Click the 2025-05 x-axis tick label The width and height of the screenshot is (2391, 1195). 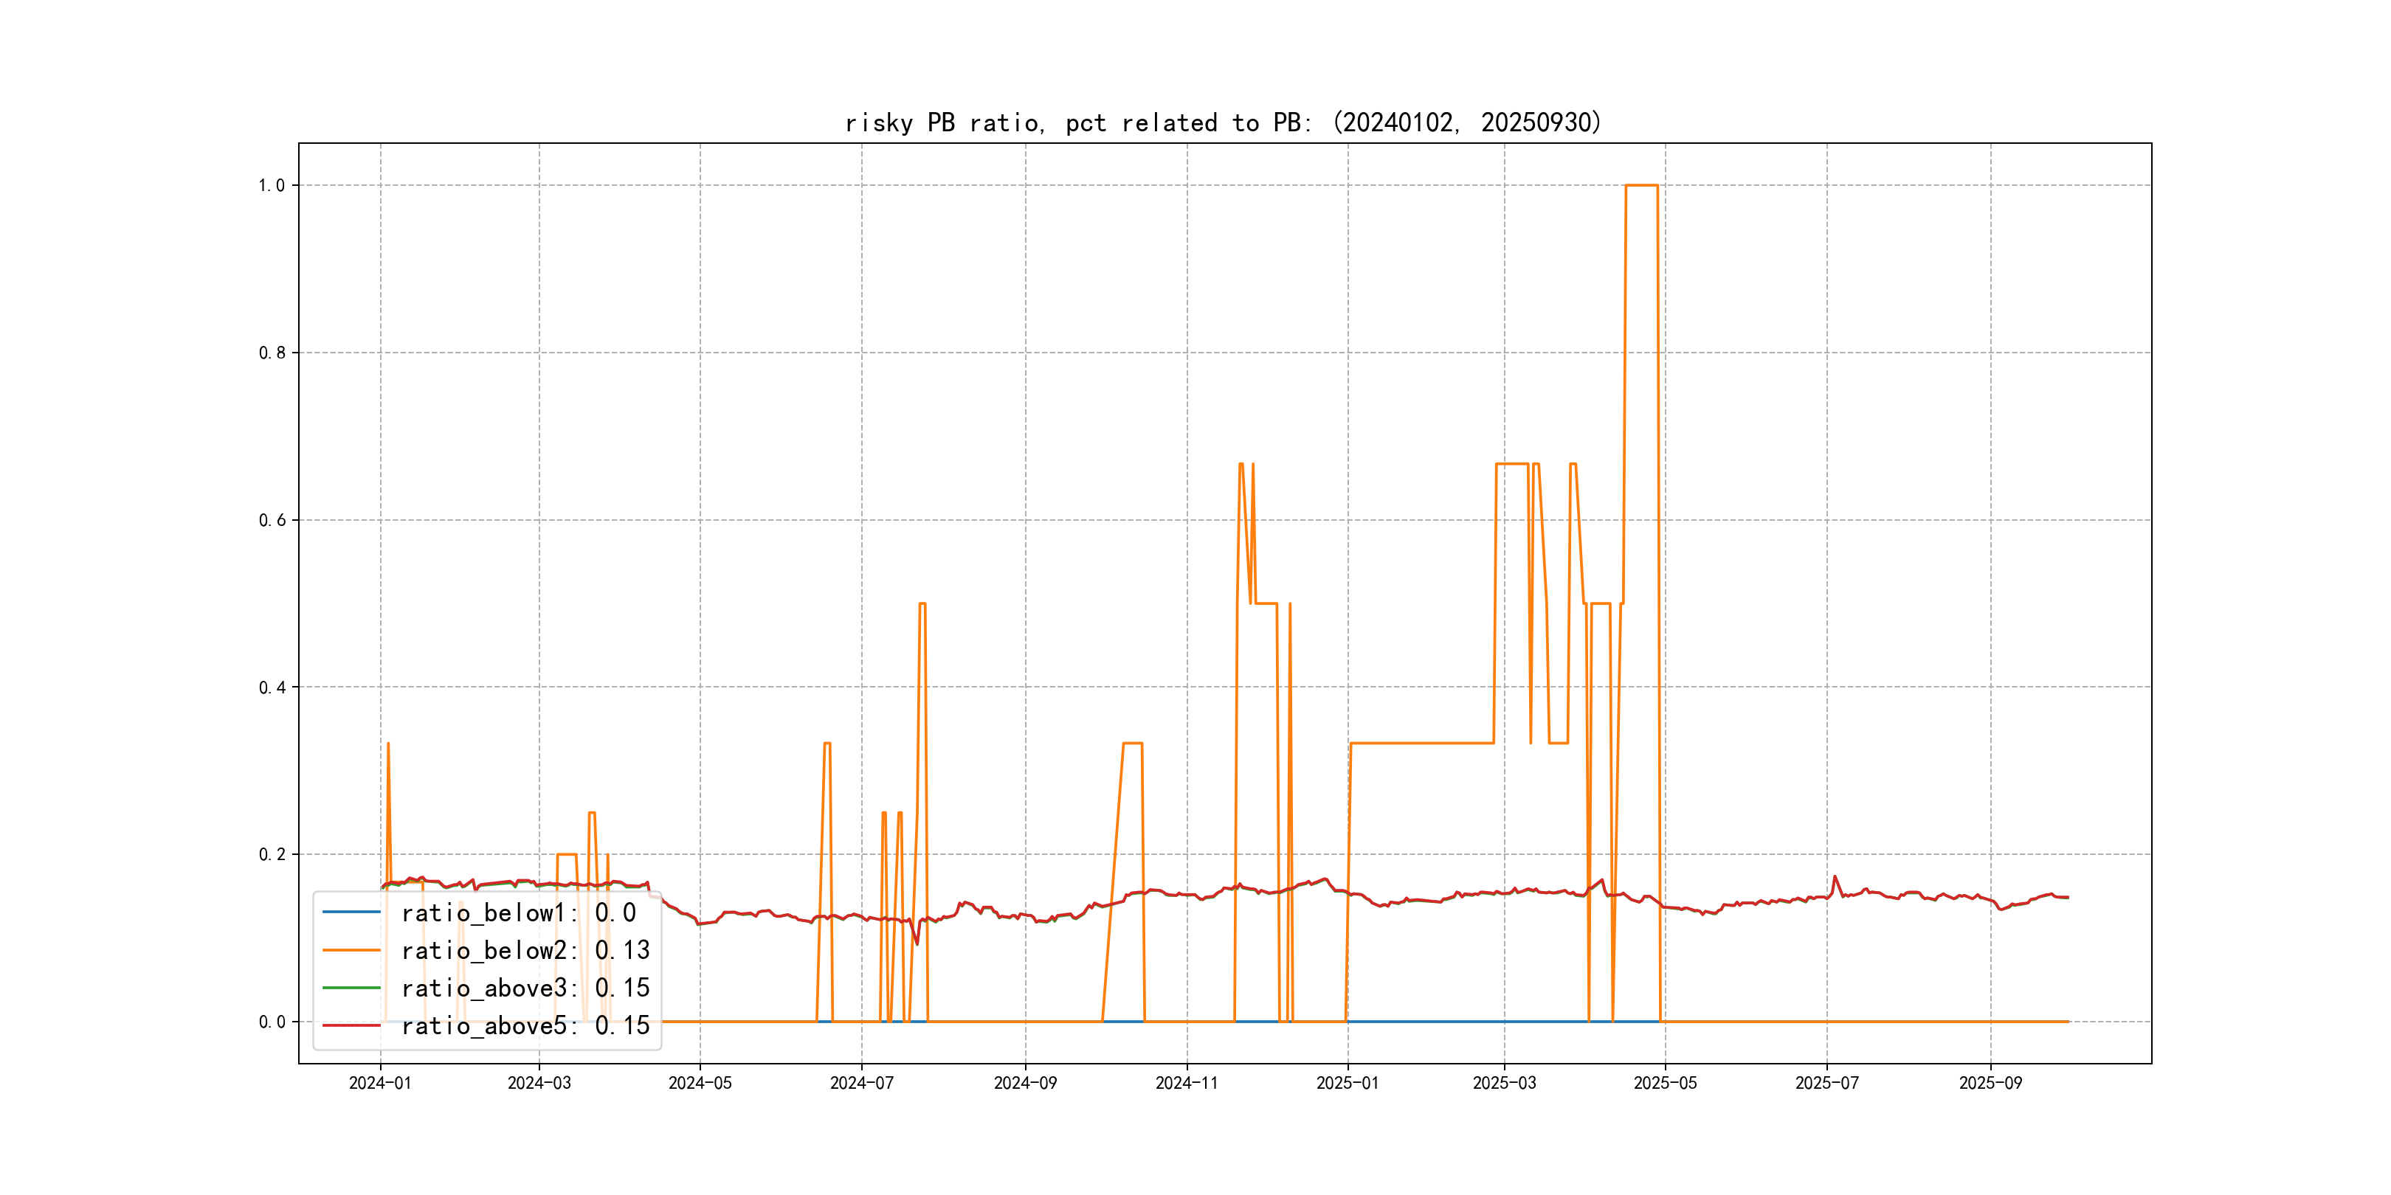(1665, 1083)
